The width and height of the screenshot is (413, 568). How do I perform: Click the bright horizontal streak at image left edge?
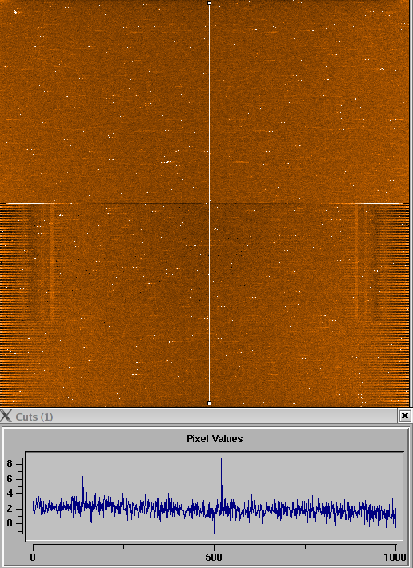pos(27,204)
